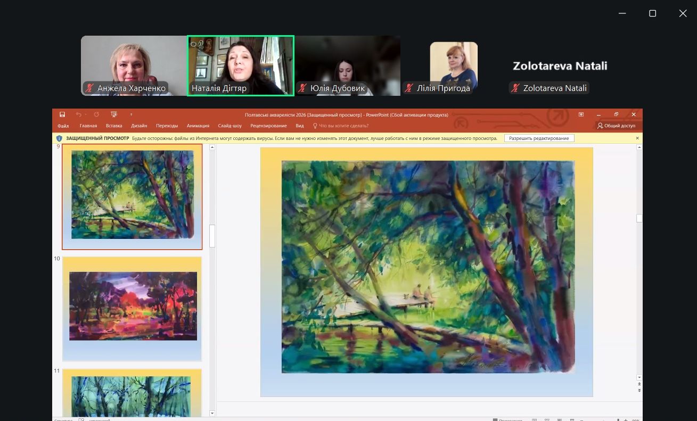This screenshot has height=421, width=697.
Task: Open the Файл menu
Action: (x=63, y=126)
